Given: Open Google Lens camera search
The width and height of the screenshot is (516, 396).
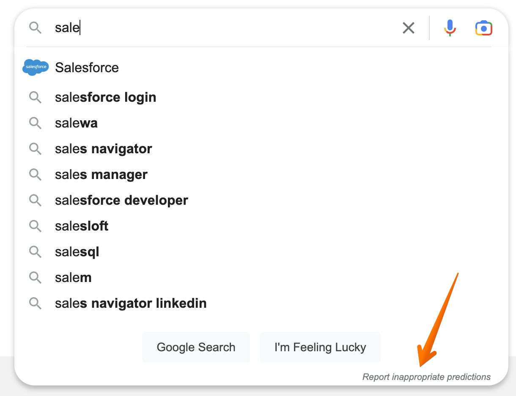Looking at the screenshot, I should 483,28.
